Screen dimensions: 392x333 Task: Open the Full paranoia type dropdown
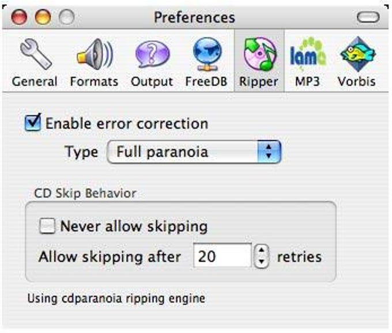point(194,152)
